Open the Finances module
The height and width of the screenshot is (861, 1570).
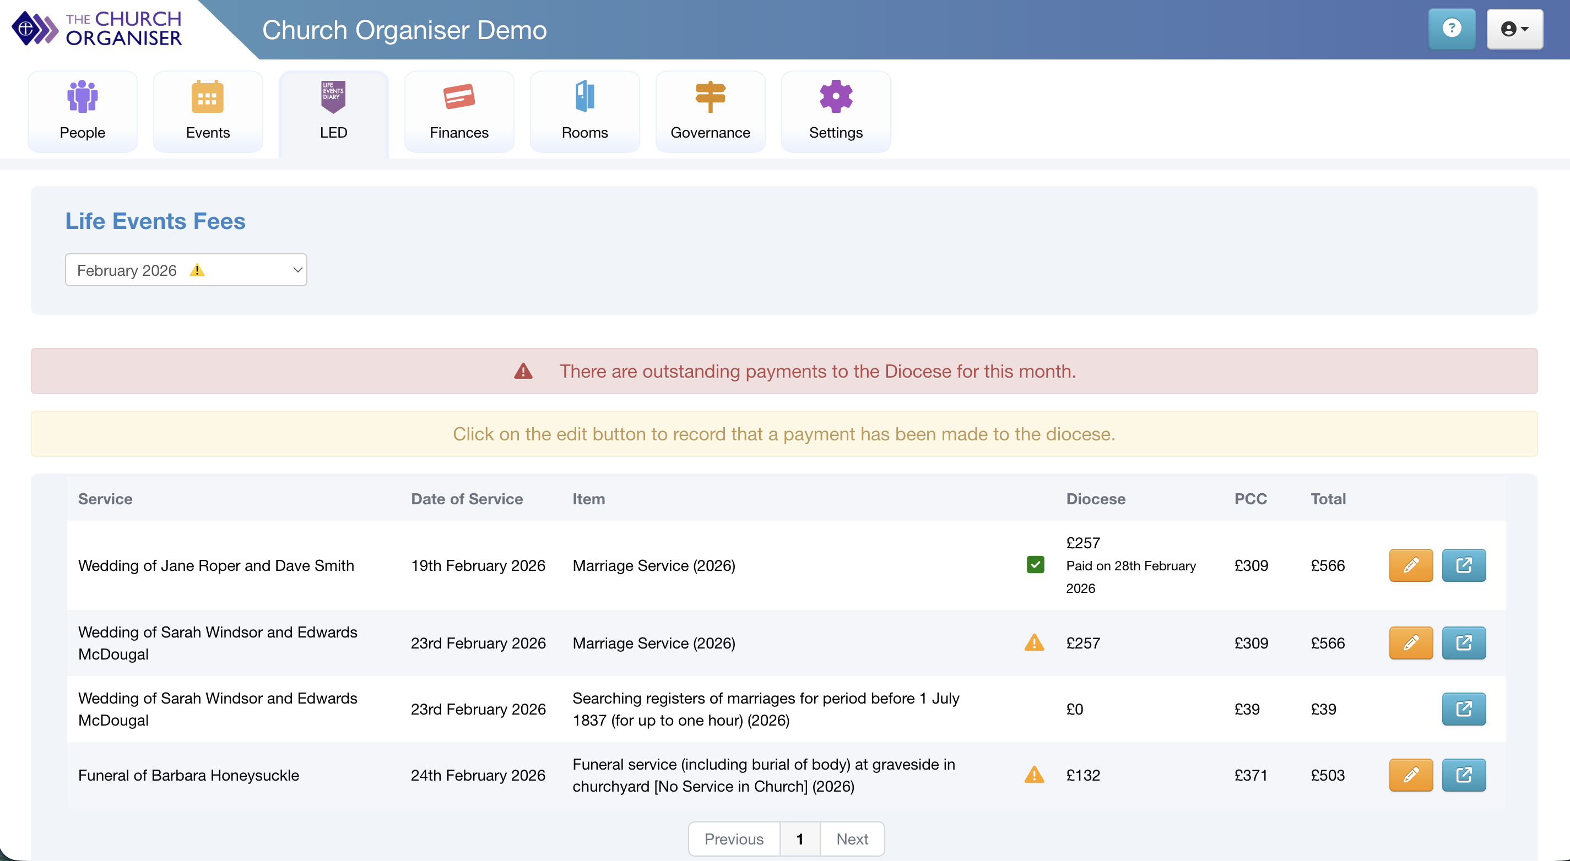[459, 111]
